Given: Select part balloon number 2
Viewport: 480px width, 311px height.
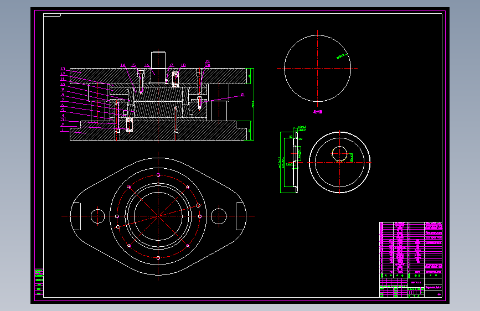Looking at the screenshot, I should pos(63,125).
